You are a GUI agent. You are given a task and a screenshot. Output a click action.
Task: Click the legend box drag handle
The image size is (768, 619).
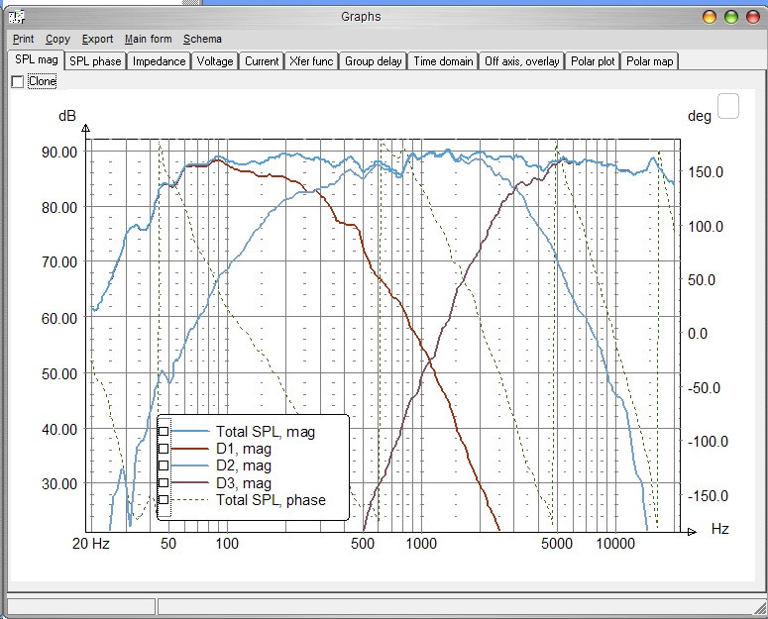[x=165, y=466]
